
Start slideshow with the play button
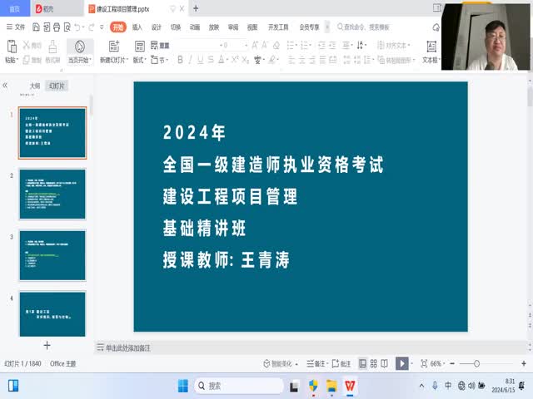point(401,364)
